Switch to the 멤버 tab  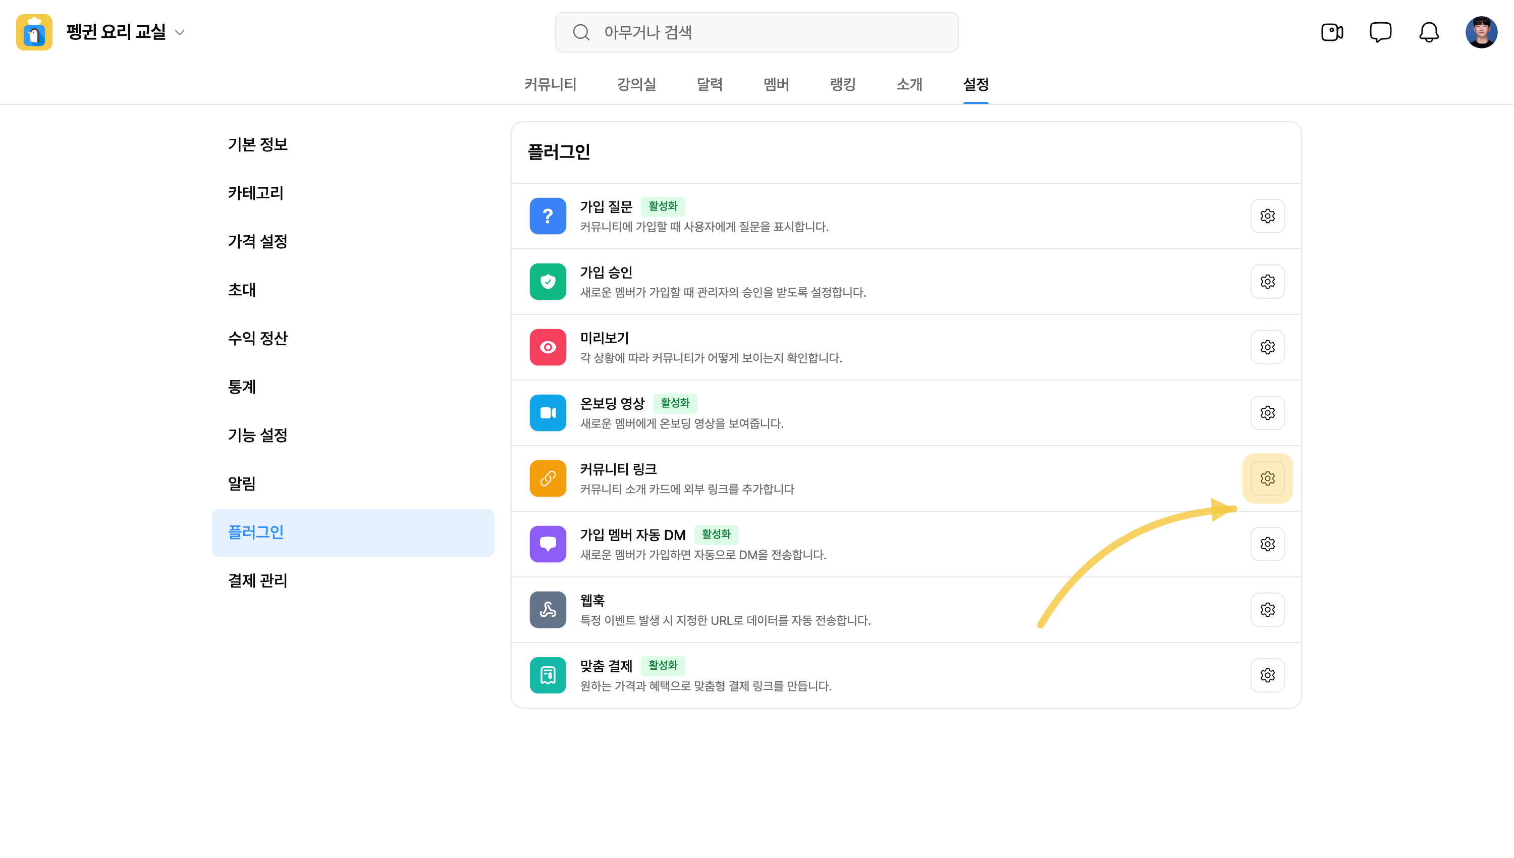tap(776, 84)
